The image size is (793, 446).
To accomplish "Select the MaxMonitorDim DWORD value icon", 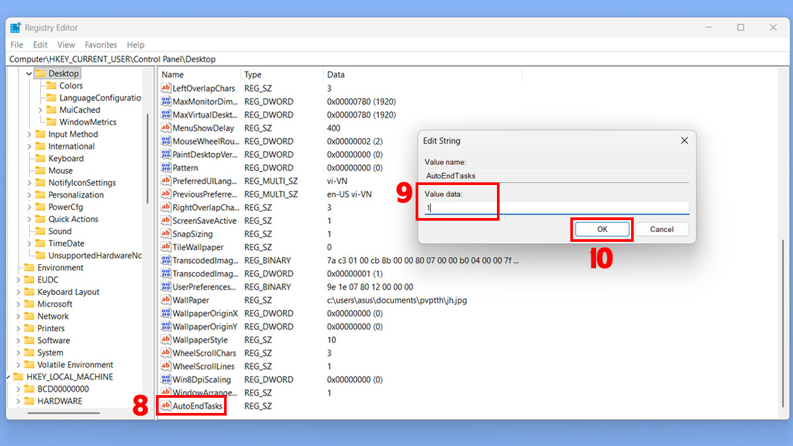I will tap(167, 102).
